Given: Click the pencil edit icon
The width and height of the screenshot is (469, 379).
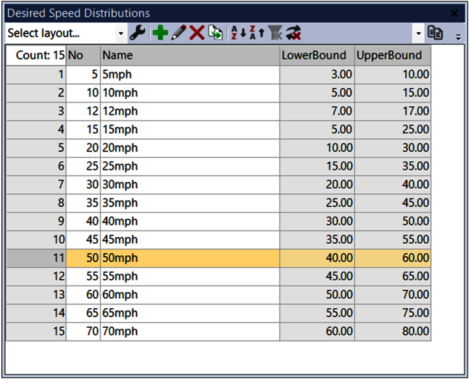Looking at the screenshot, I should pos(179,33).
